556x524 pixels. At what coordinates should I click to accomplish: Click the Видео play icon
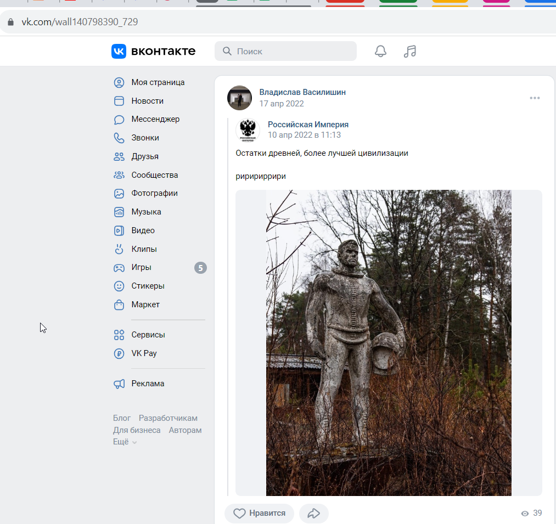click(x=119, y=231)
